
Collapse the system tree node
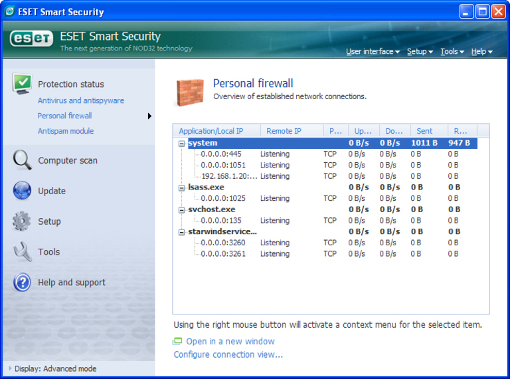[x=181, y=144]
